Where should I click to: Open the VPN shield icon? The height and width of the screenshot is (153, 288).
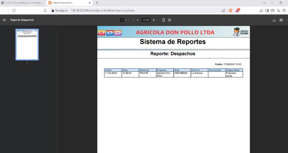(x=284, y=10)
